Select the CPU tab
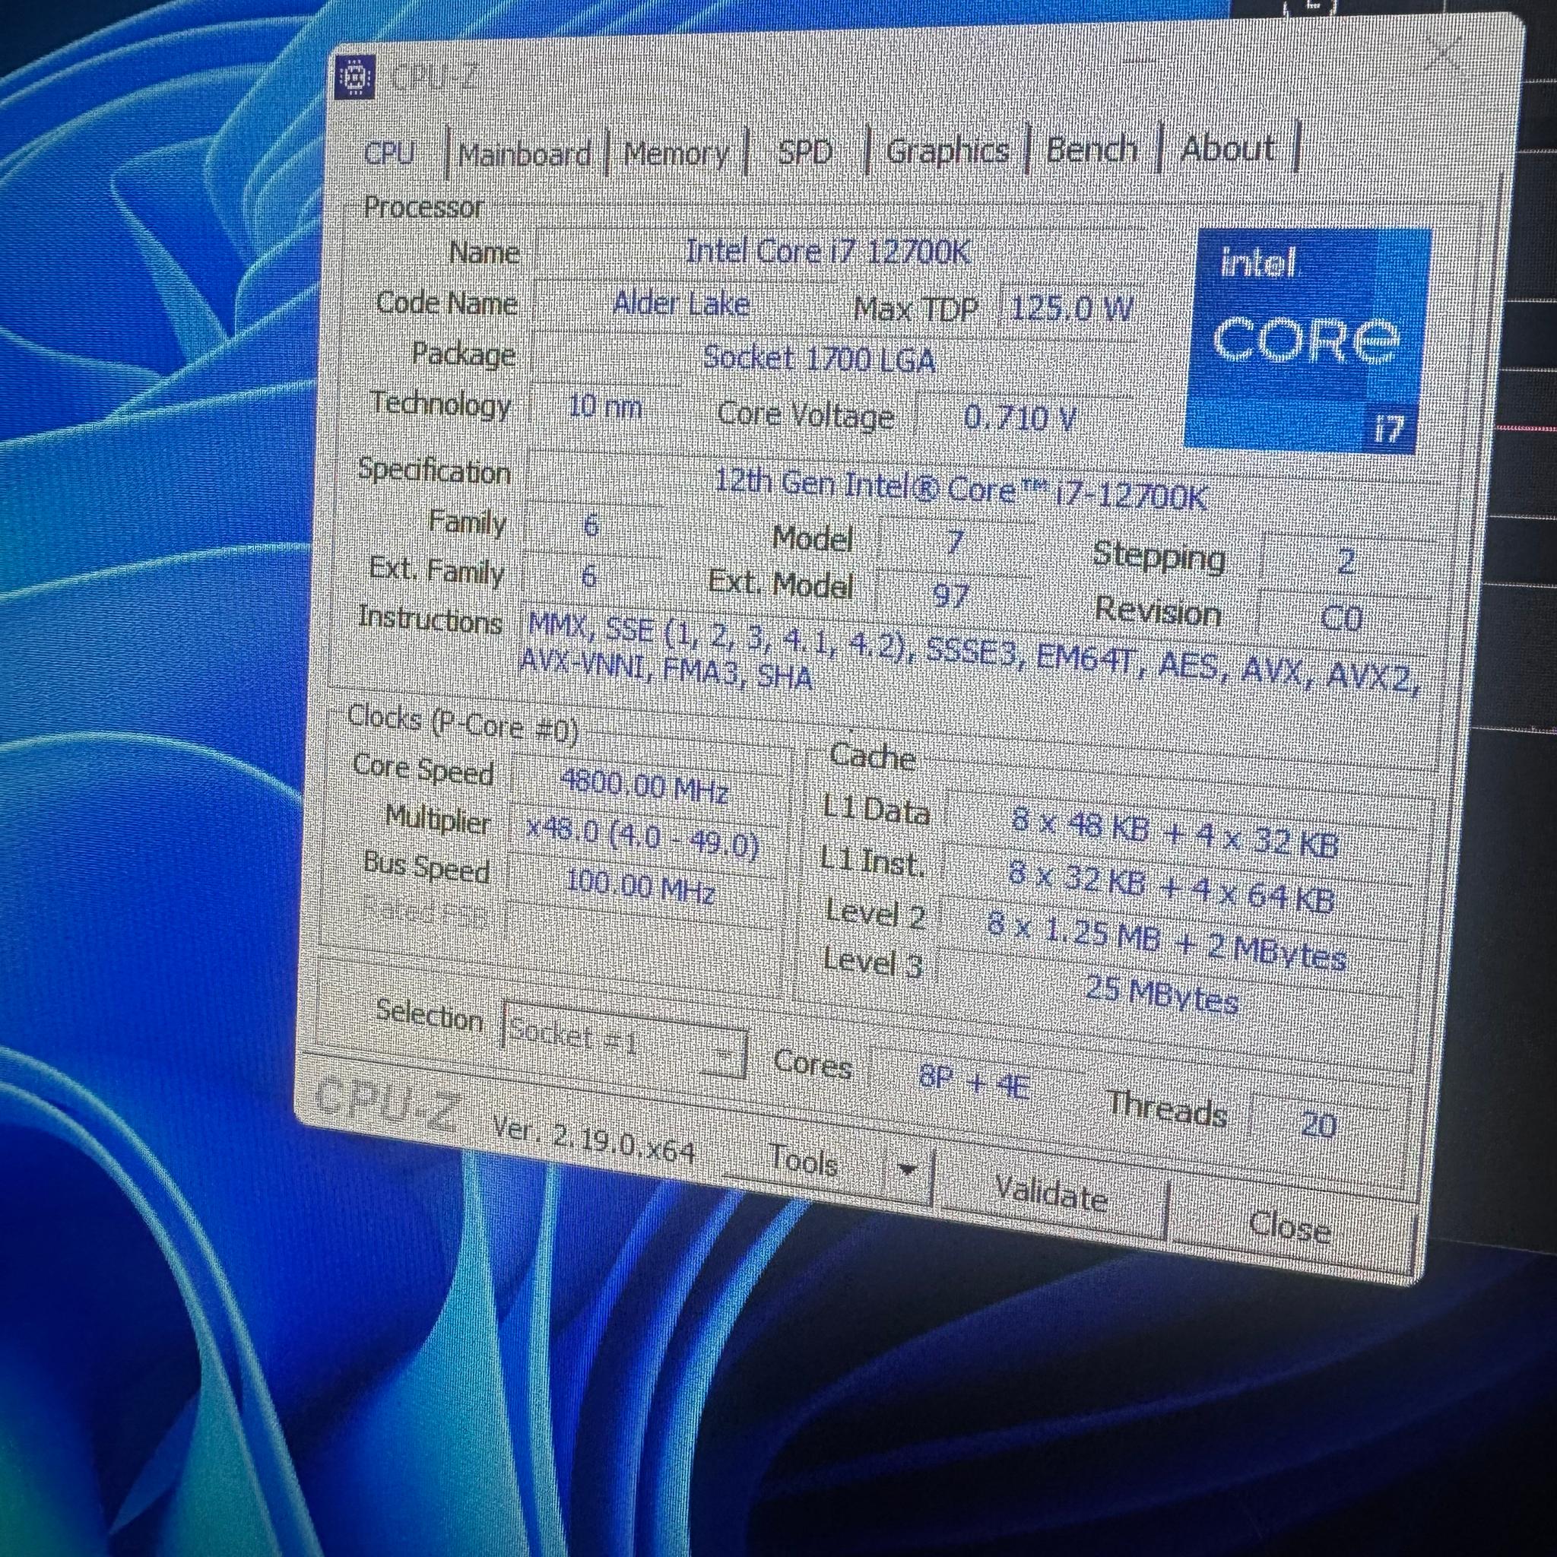 [x=389, y=152]
